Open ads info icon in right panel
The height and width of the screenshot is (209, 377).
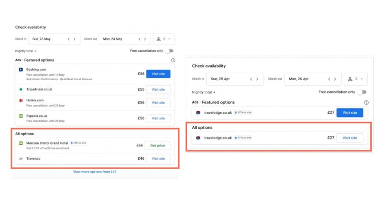366,103
